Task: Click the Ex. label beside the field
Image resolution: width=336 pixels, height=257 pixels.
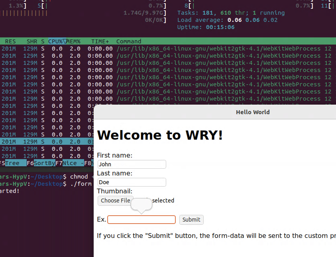Action: [x=102, y=219]
